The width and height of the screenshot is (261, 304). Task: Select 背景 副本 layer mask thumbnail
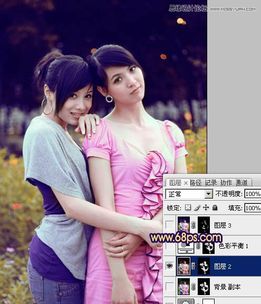[204, 287]
